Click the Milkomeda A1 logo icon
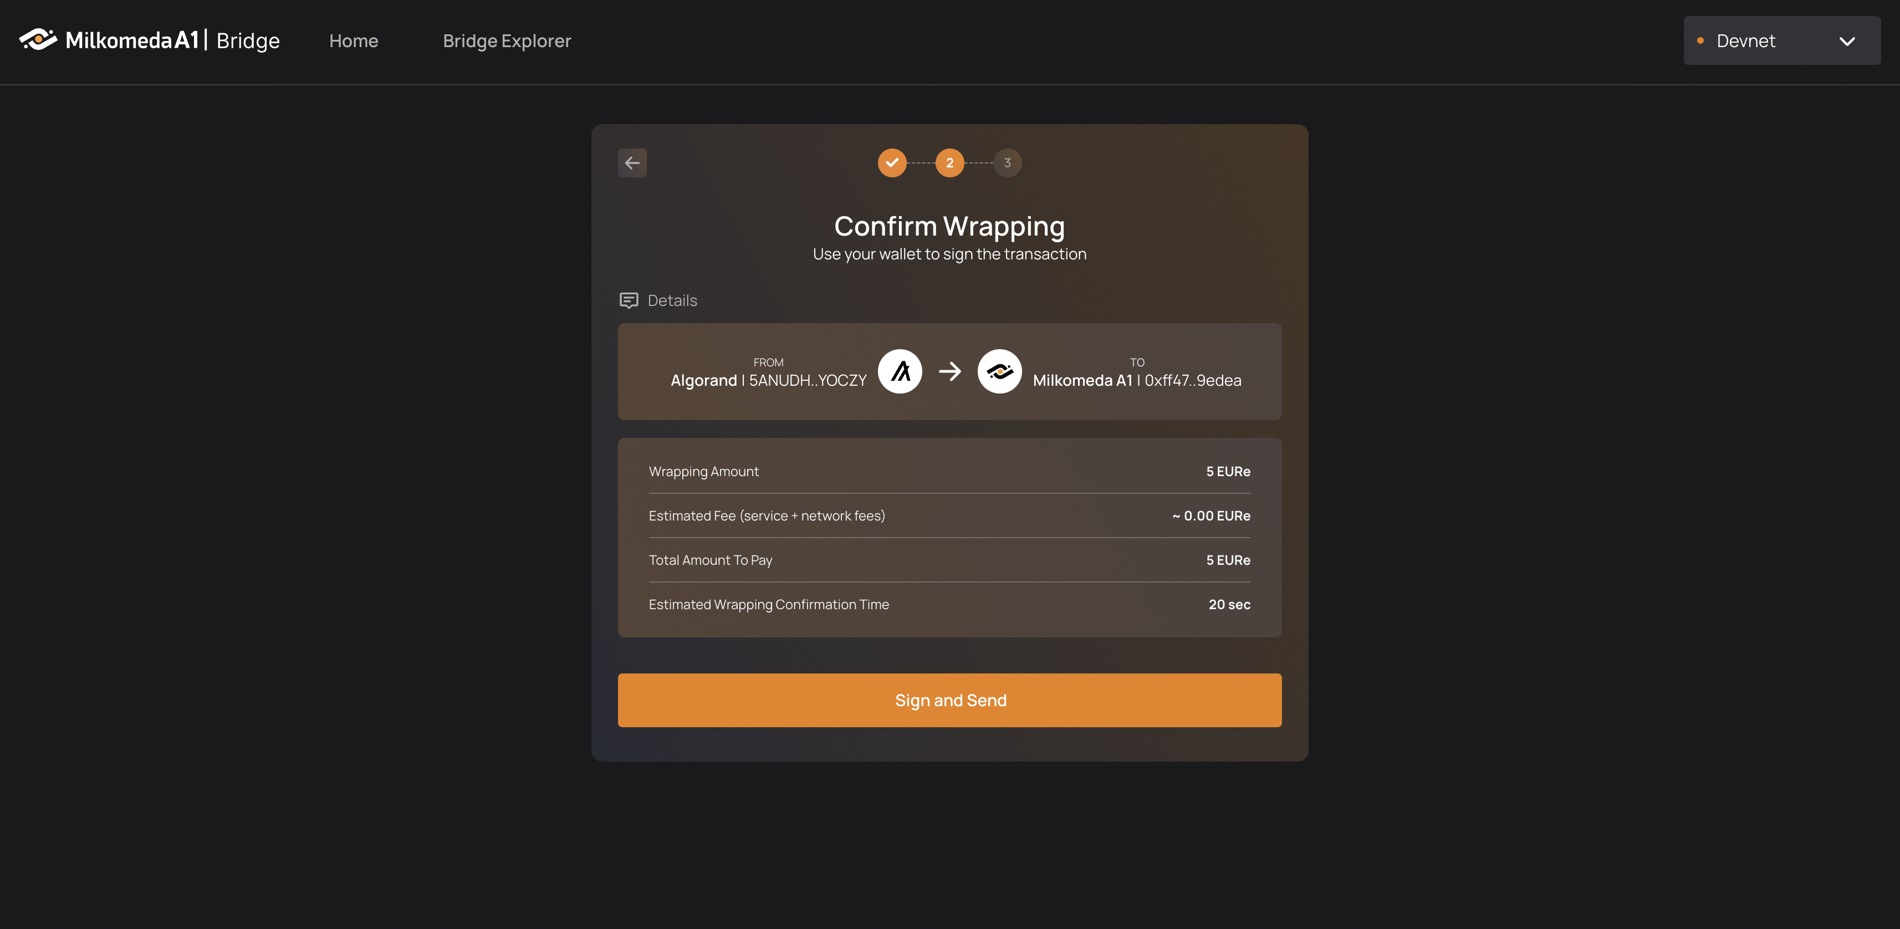 tap(38, 40)
